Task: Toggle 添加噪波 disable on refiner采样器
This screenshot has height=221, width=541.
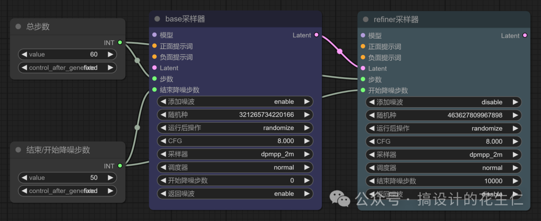Action: click(x=444, y=102)
